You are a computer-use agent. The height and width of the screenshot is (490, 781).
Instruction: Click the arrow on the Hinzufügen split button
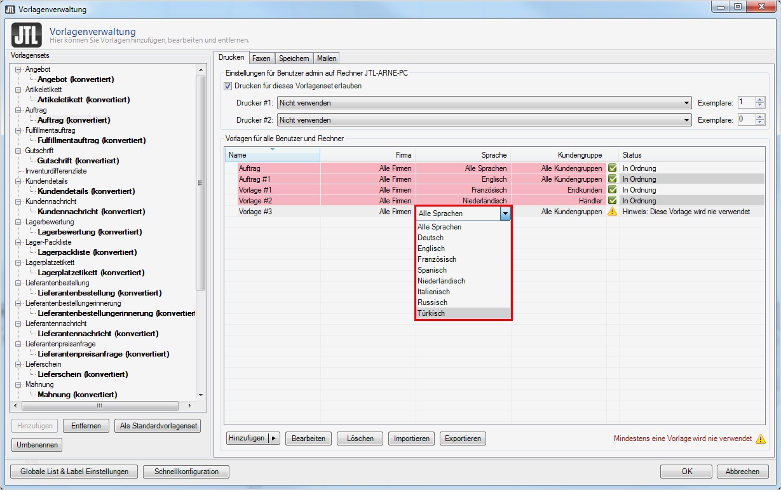pyautogui.click(x=274, y=438)
